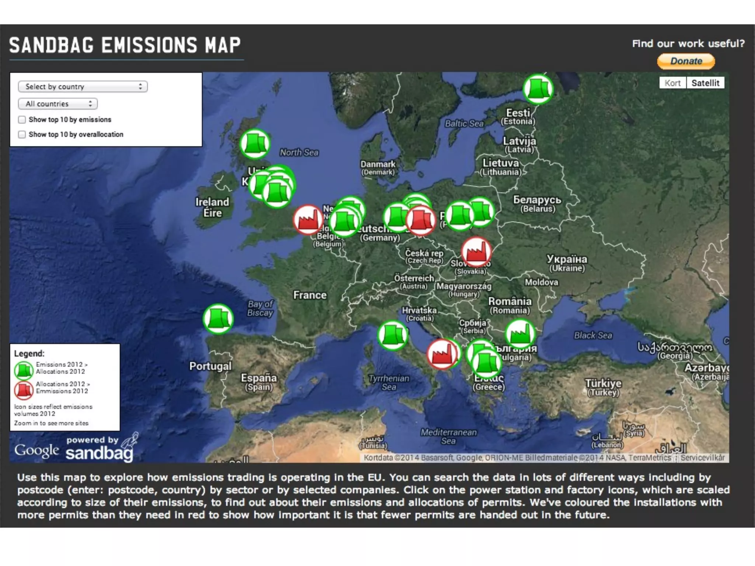Image resolution: width=755 pixels, height=566 pixels.
Task: Click the red factory icon in southern Italy
Action: tap(442, 354)
